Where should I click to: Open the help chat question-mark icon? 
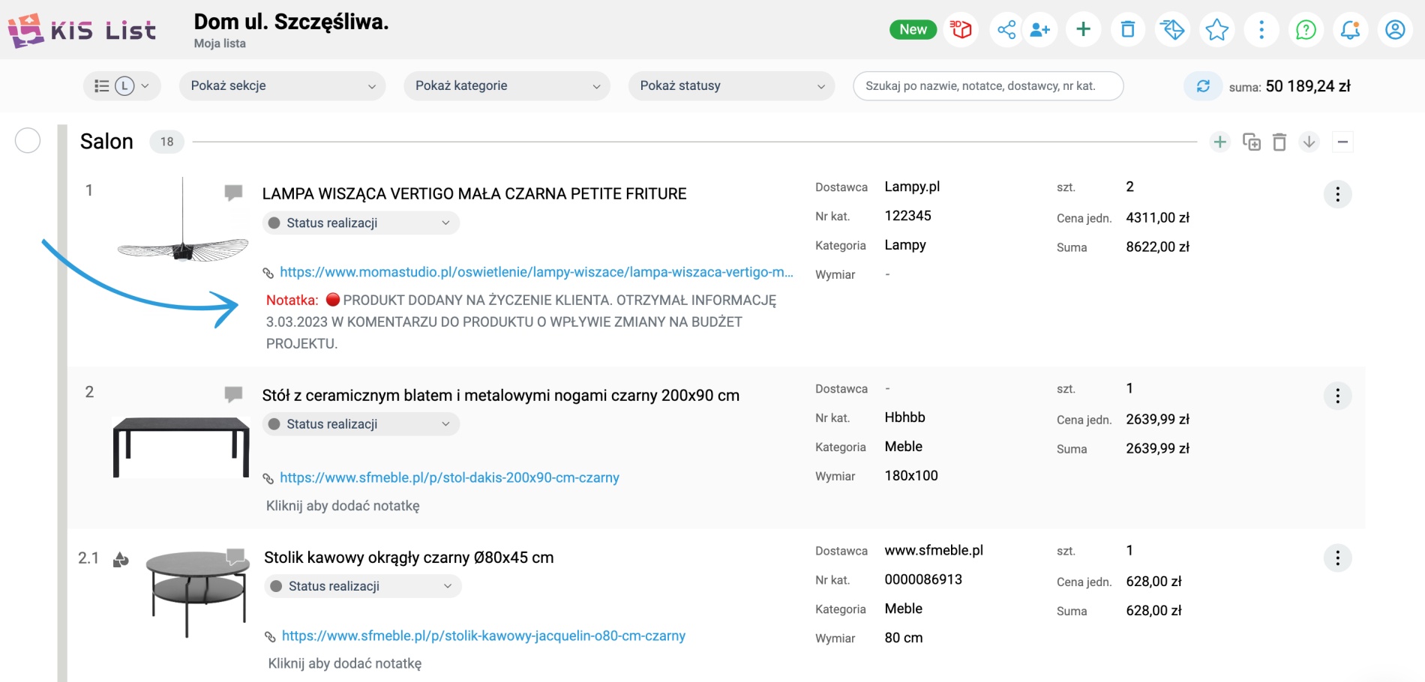[1306, 30]
